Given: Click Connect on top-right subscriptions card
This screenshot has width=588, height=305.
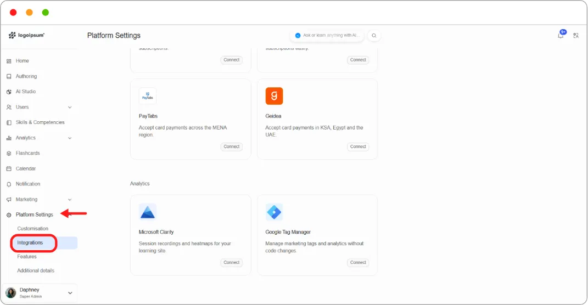Looking at the screenshot, I should (x=358, y=60).
